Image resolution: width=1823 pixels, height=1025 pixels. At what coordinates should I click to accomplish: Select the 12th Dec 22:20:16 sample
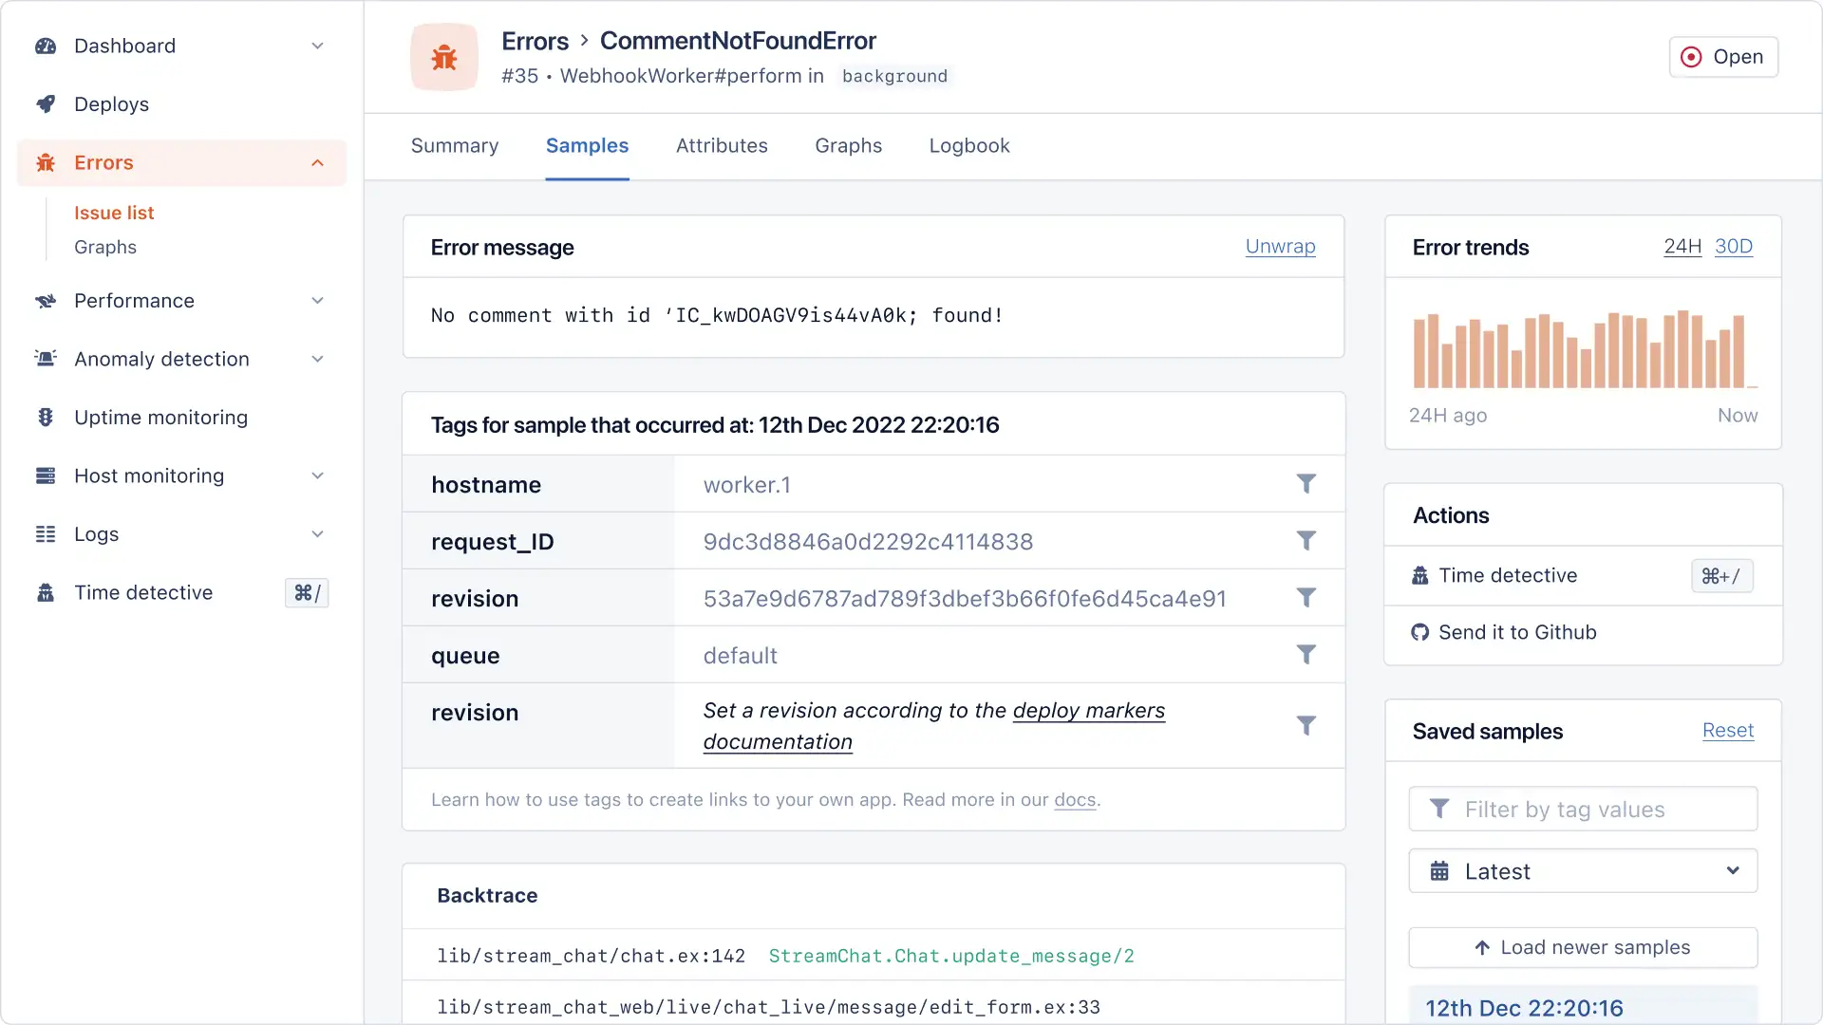[x=1583, y=1006]
